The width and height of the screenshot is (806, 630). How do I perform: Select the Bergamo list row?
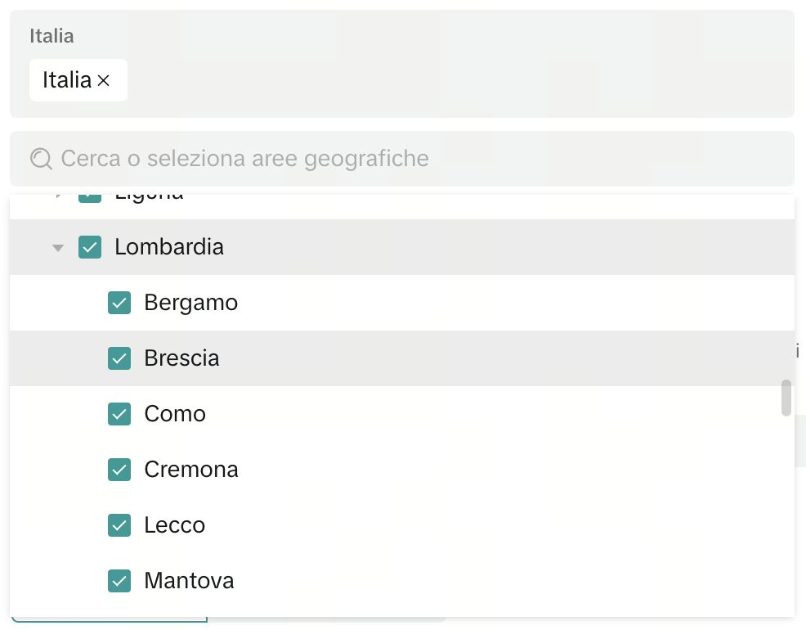coord(327,302)
